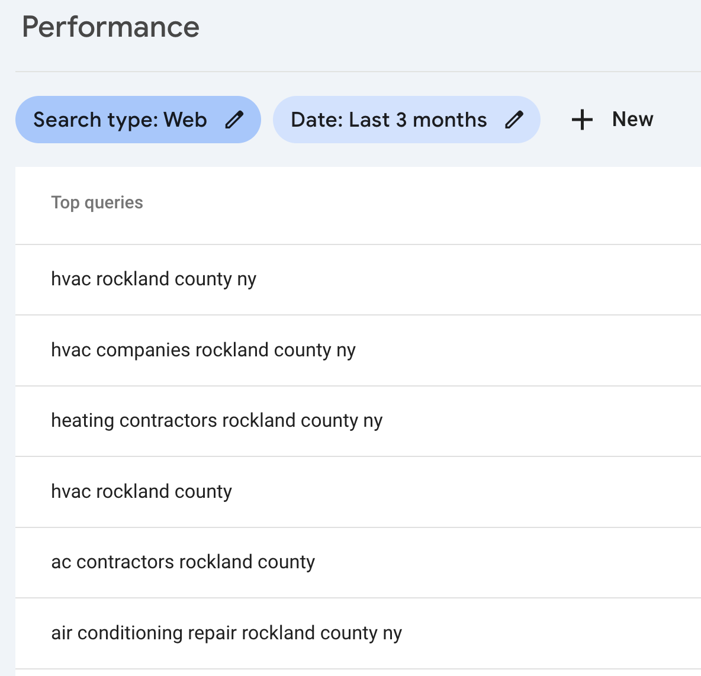
Task: Click the plus icon beside New
Action: (582, 120)
